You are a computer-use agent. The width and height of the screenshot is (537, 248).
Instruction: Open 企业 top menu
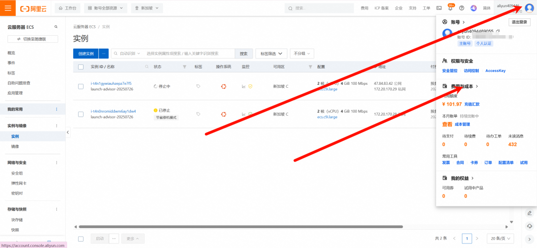399,8
